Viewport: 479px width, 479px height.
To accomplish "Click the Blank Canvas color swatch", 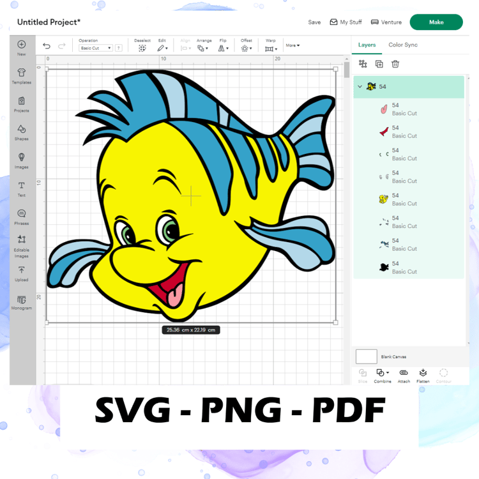I will coord(367,356).
